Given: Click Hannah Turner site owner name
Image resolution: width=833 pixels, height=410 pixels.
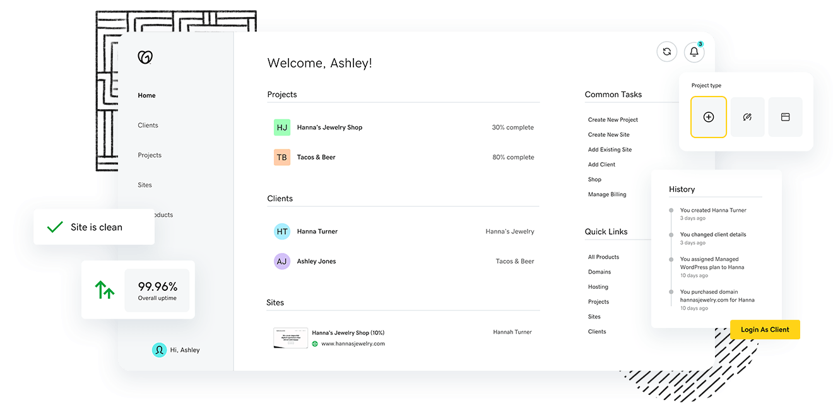Looking at the screenshot, I should (x=512, y=332).
